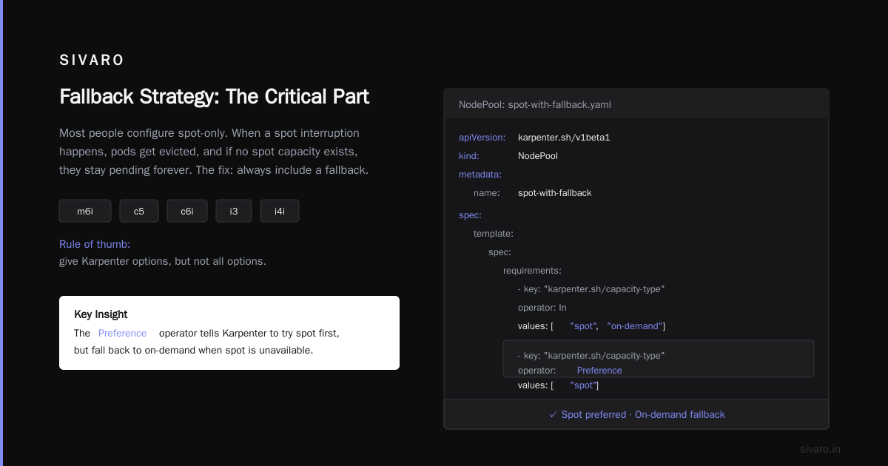Click the 'apiVersion:' key in the YAML

coord(482,138)
